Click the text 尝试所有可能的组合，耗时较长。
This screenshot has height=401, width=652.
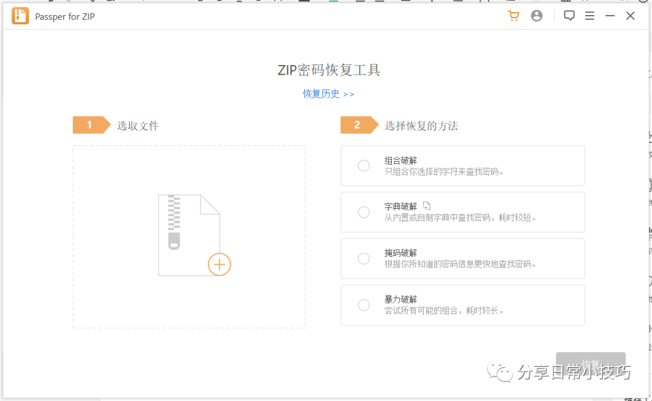(x=444, y=311)
